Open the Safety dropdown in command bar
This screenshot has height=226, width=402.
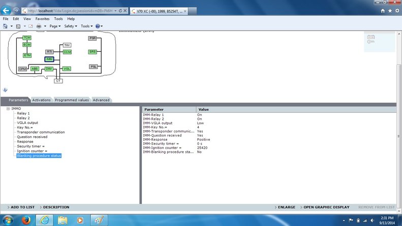pyautogui.click(x=71, y=26)
